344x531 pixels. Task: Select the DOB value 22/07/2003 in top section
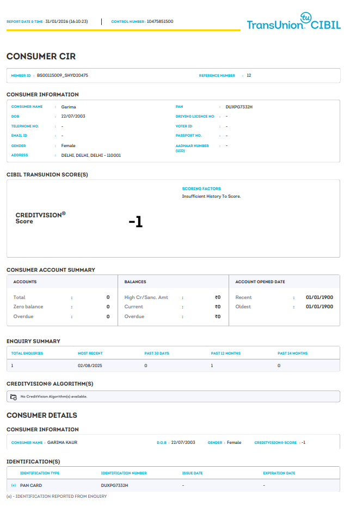click(x=73, y=116)
